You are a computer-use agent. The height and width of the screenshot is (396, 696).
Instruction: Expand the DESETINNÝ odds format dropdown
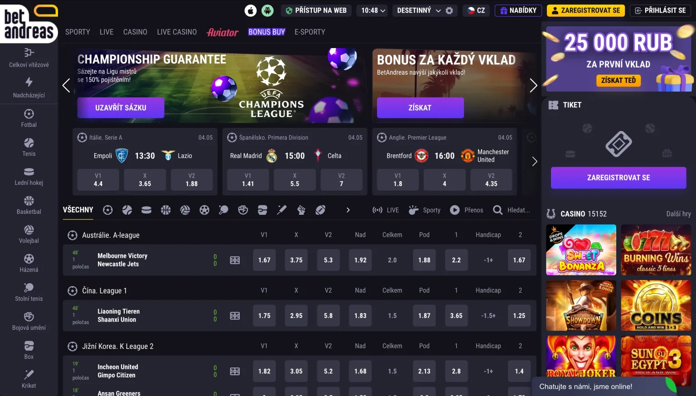tap(419, 10)
